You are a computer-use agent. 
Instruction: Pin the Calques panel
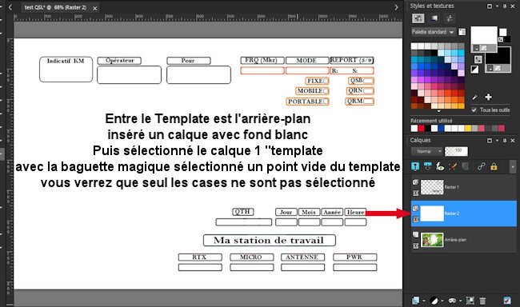(x=505, y=141)
